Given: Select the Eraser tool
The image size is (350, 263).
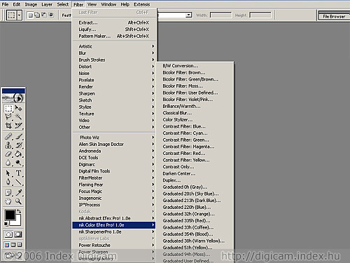Looking at the screenshot, I should tap(8, 154).
